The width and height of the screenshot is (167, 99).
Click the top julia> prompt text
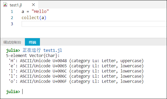(x=13, y=50)
